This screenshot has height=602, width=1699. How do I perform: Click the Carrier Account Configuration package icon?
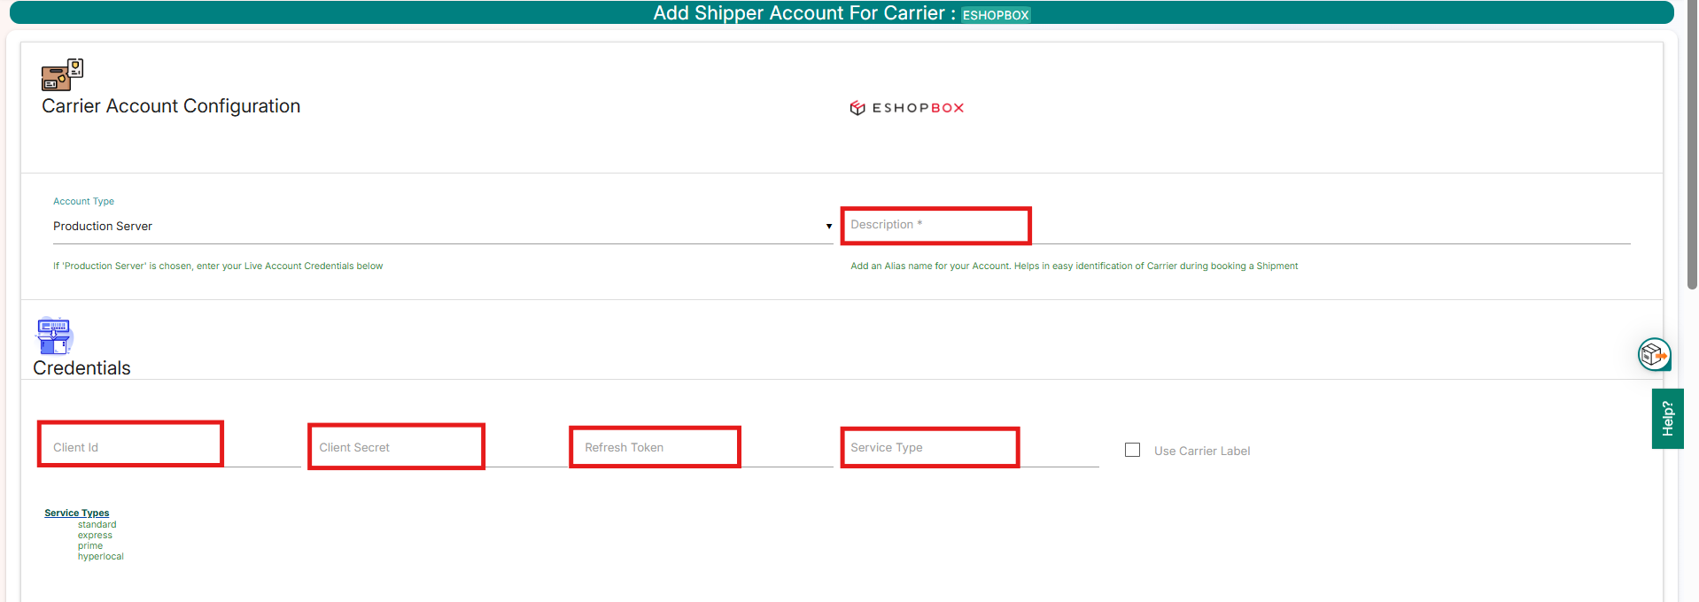pyautogui.click(x=62, y=74)
